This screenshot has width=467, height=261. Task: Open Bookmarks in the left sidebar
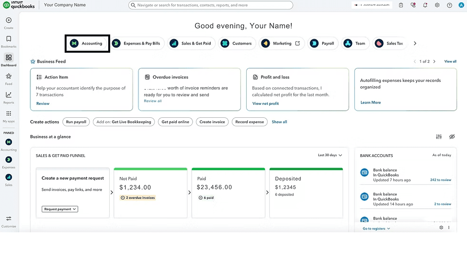tap(9, 39)
